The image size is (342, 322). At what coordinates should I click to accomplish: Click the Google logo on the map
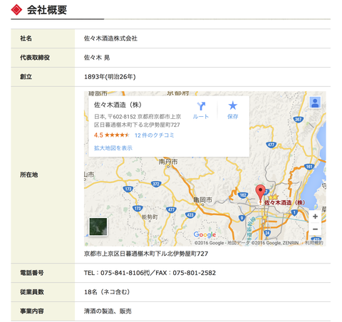tap(204, 234)
